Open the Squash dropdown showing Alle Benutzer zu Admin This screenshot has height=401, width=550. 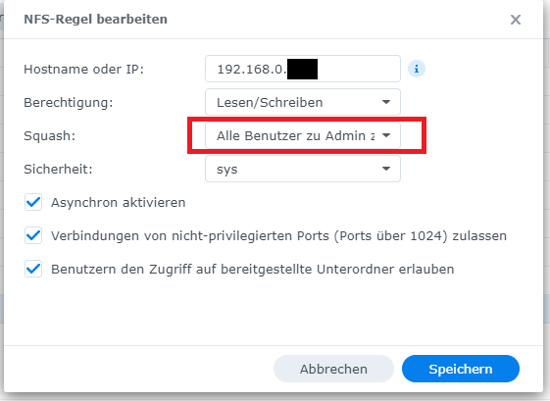[303, 135]
